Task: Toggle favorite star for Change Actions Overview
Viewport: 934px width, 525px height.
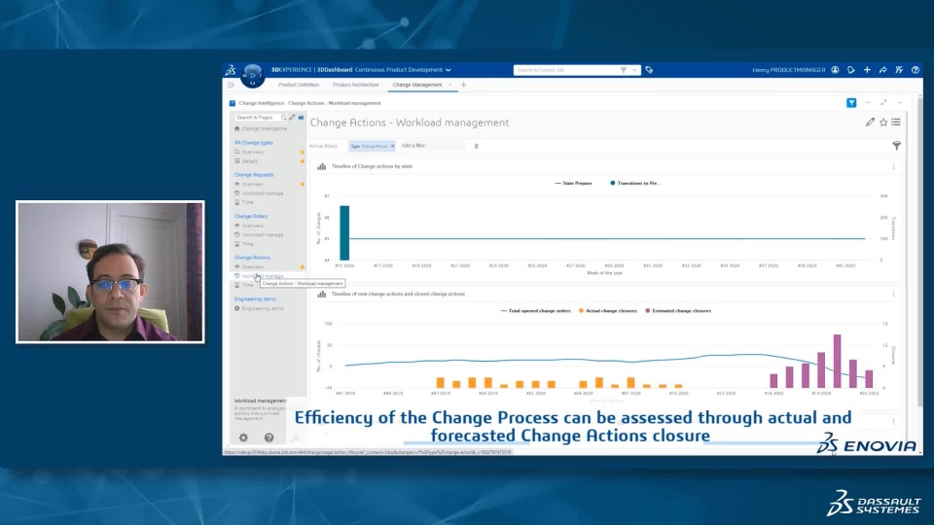Action: click(303, 267)
